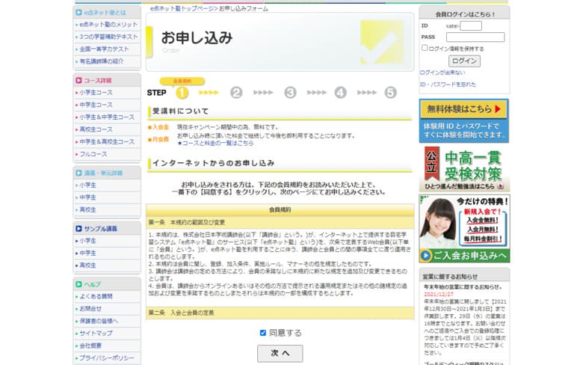Click step 5 circle indicator
The image size is (583, 365).
(390, 93)
